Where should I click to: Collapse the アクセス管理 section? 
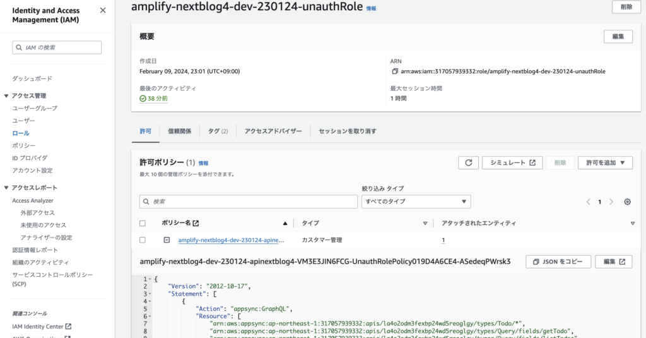pyautogui.click(x=6, y=96)
